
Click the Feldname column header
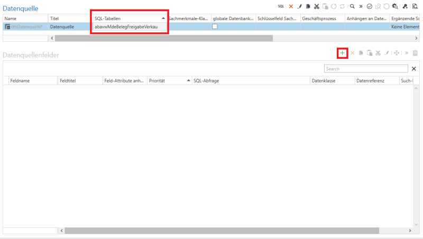tap(32, 80)
